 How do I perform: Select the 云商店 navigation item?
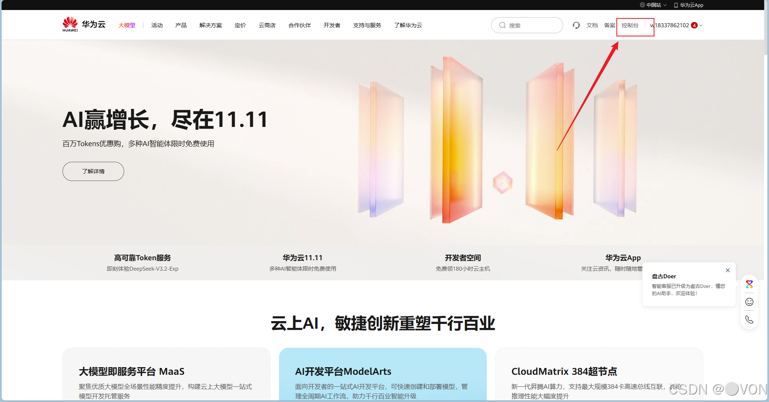[x=267, y=25]
